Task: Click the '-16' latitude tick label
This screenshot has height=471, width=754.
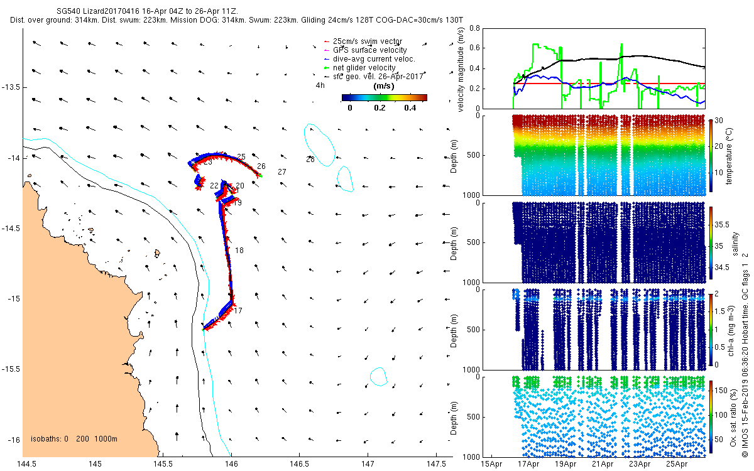Action: click(x=13, y=440)
